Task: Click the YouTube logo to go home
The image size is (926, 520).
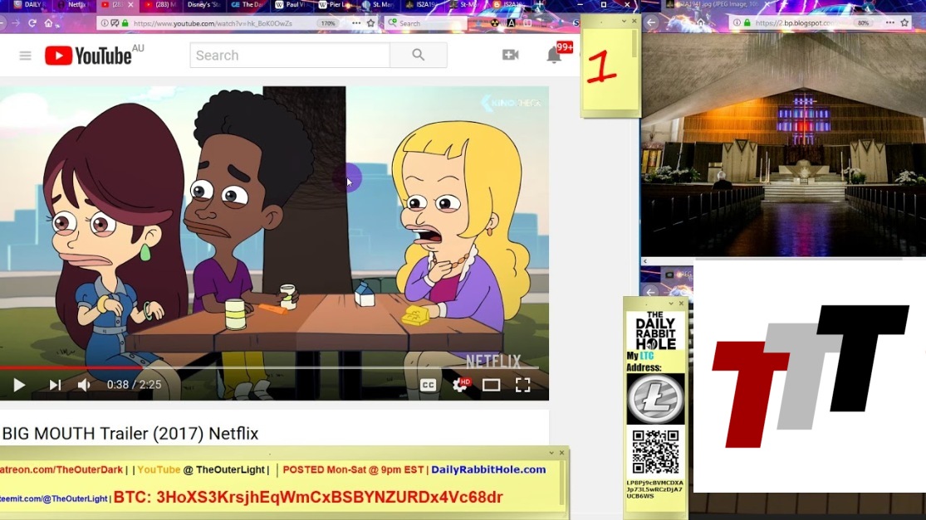Action: pos(87,56)
